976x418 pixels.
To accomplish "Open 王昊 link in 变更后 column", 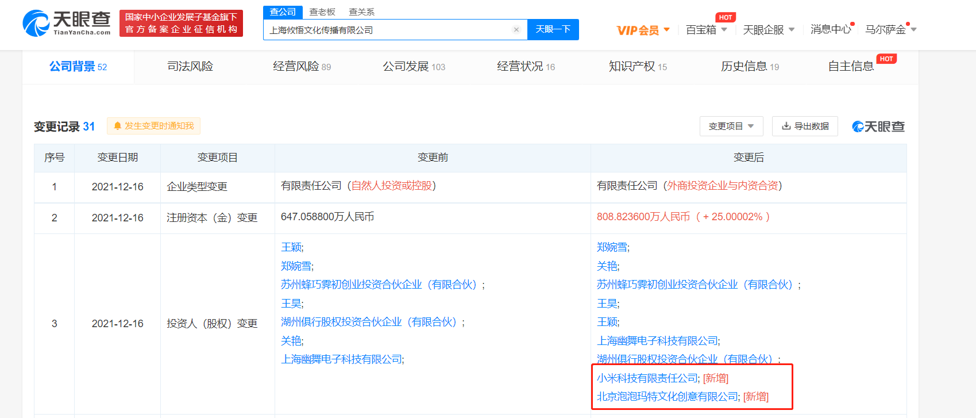I will pos(607,304).
